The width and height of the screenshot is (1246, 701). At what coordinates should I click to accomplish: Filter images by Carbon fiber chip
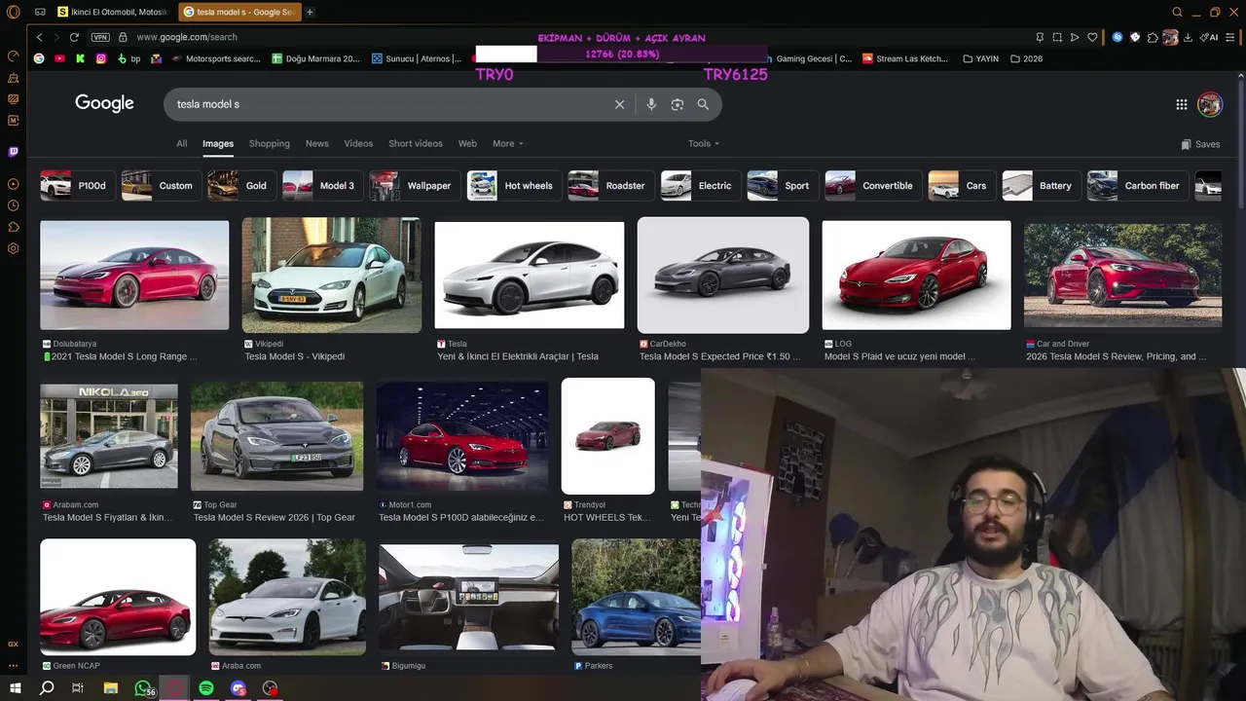pos(1137,185)
